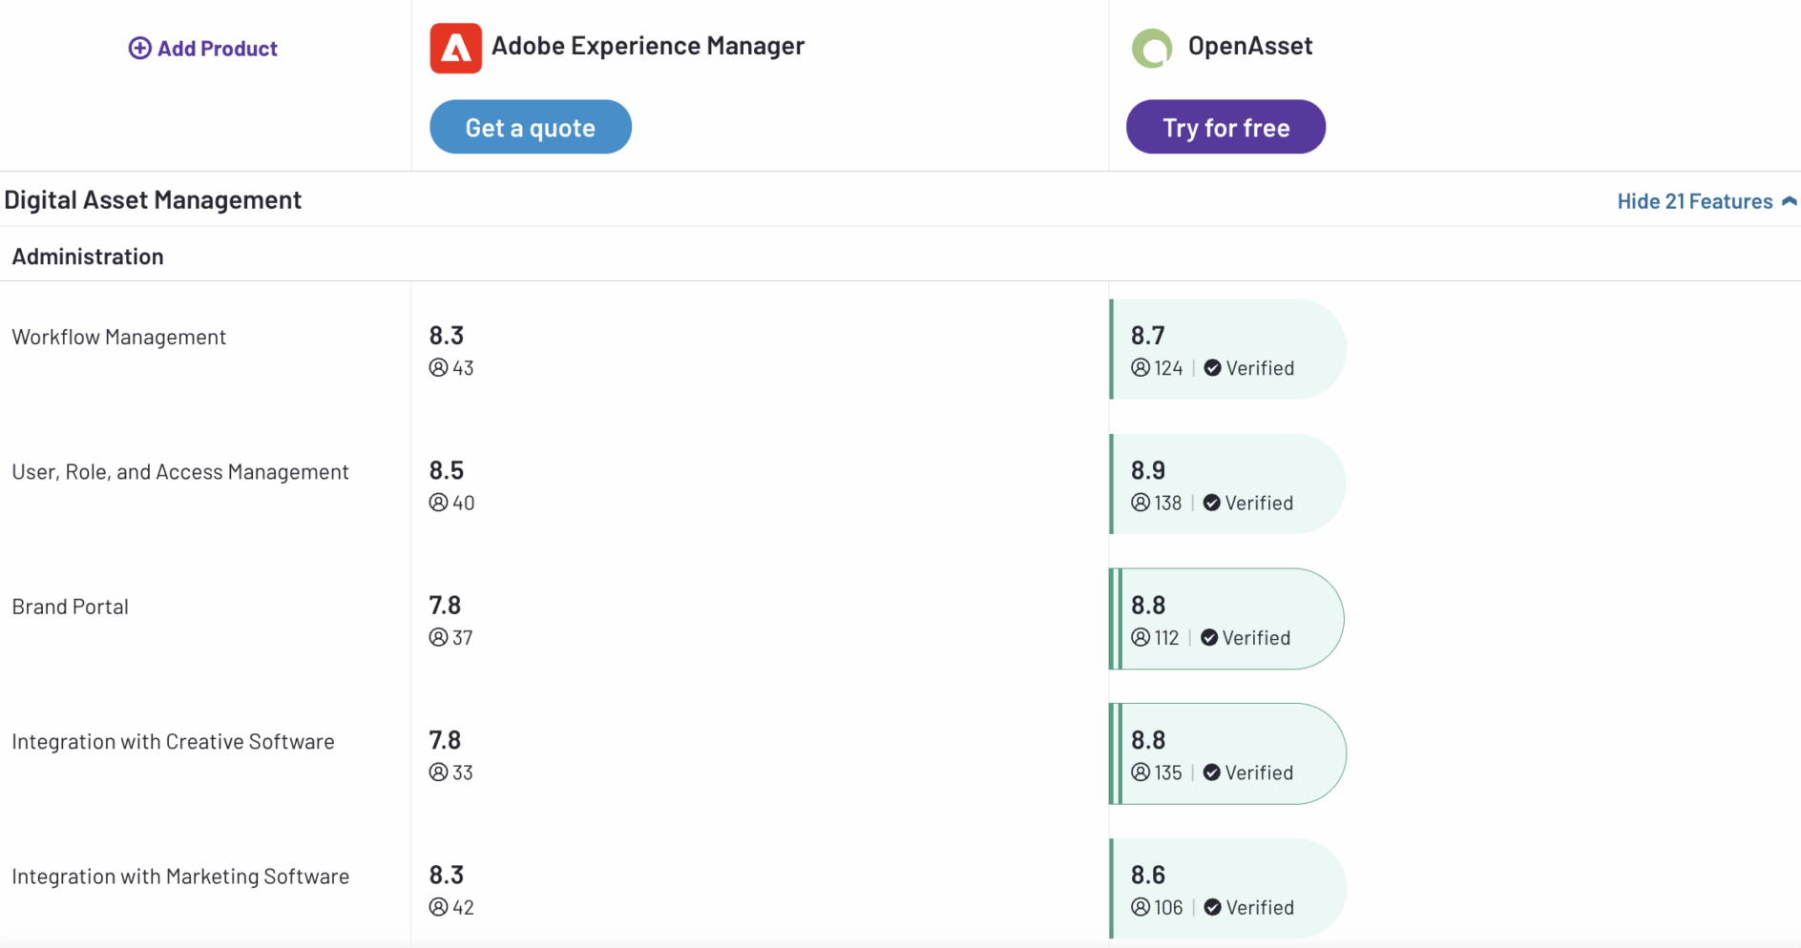The image size is (1801, 948).
Task: Click the chevron icon after Hide 21 Features
Action: click(1789, 201)
